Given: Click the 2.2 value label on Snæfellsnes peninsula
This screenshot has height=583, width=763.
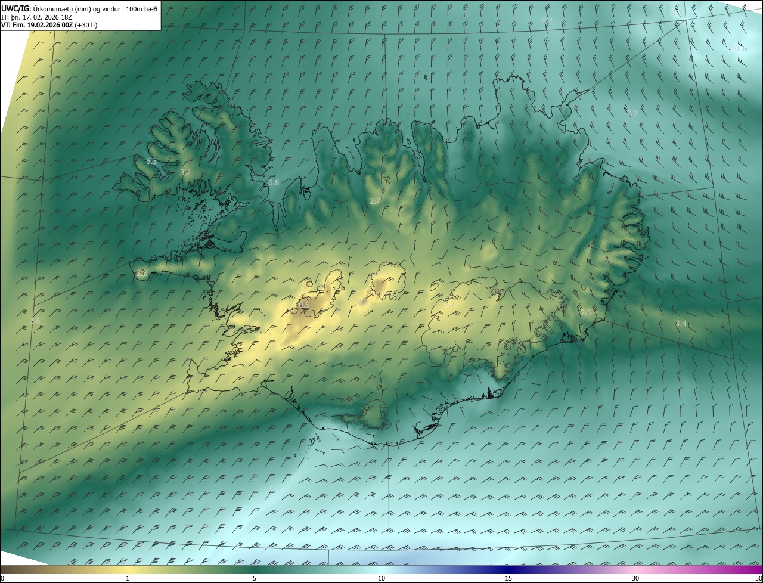Looking at the screenshot, I should click(142, 272).
